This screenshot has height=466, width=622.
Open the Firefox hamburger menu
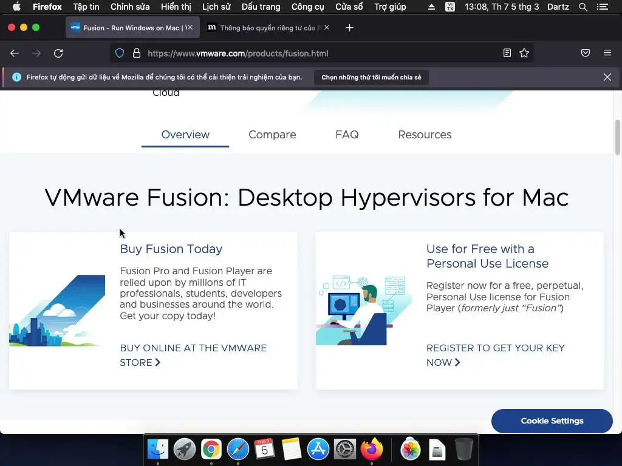[607, 53]
